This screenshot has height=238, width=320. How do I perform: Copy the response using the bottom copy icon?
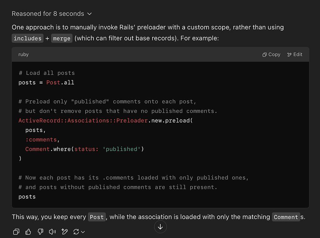click(x=16, y=232)
